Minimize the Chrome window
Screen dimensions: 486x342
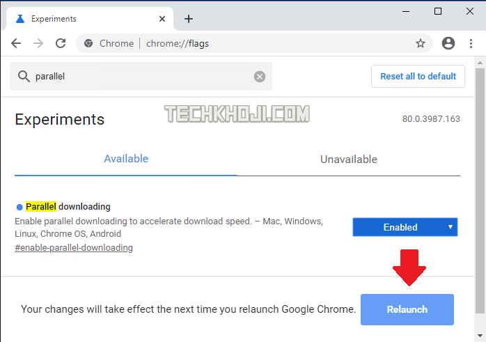click(406, 12)
